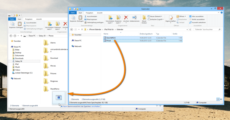Click Nichts auswählen in ribbon
This screenshot has width=230, height=120.
[197, 19]
